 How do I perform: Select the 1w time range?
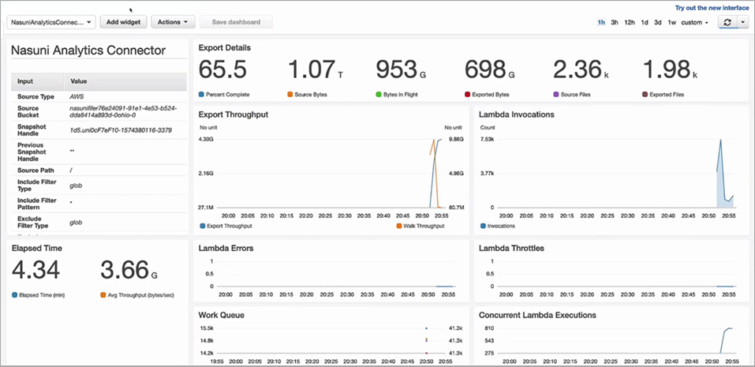pyautogui.click(x=671, y=23)
